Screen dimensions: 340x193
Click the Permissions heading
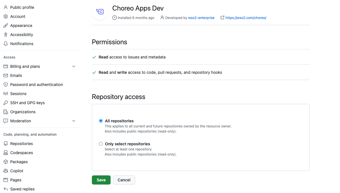pyautogui.click(x=109, y=42)
